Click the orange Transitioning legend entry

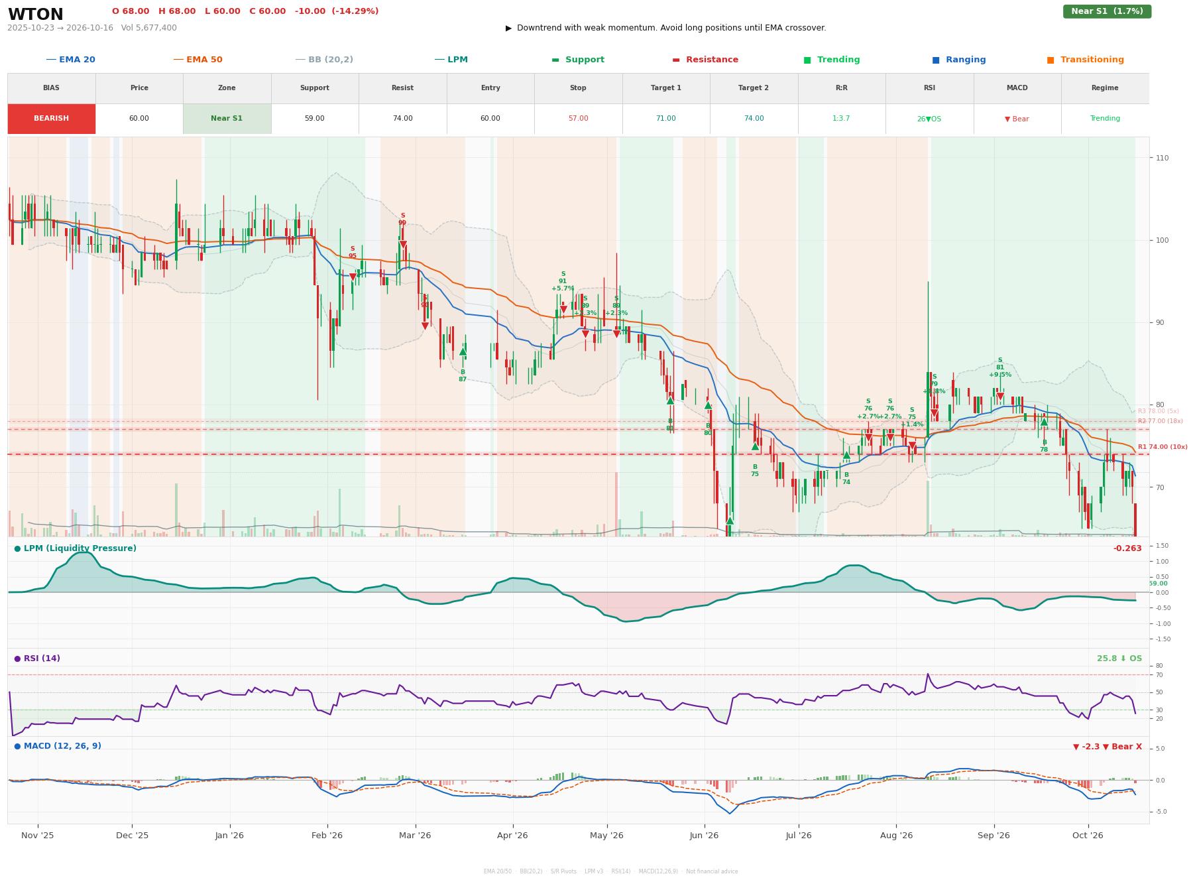(1086, 60)
